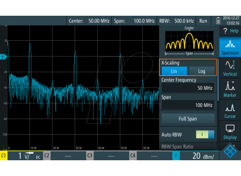The width and height of the screenshot is (241, 176).
Task: Select channel C4 label
Action: click(x=133, y=156)
